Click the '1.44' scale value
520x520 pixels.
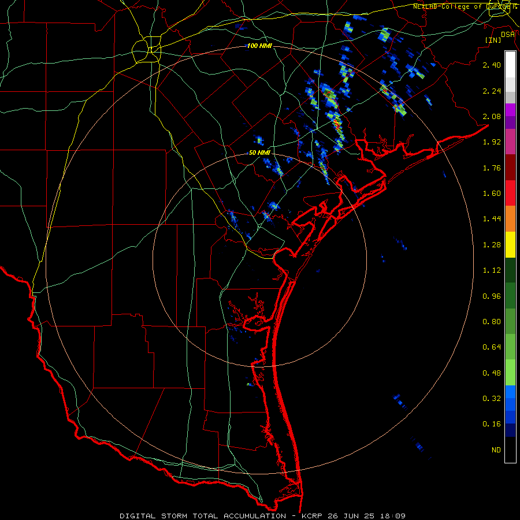492,219
